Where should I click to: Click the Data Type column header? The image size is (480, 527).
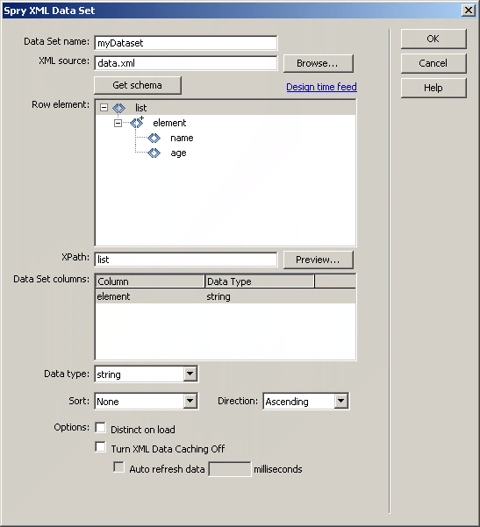pos(260,281)
